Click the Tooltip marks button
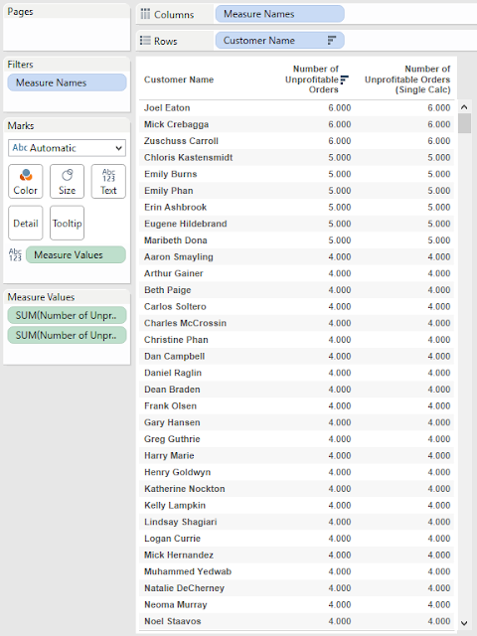477x636 pixels. coord(67,223)
